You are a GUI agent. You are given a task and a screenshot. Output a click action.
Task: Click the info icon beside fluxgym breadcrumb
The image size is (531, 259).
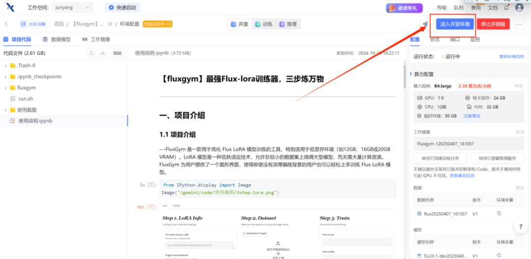point(110,24)
